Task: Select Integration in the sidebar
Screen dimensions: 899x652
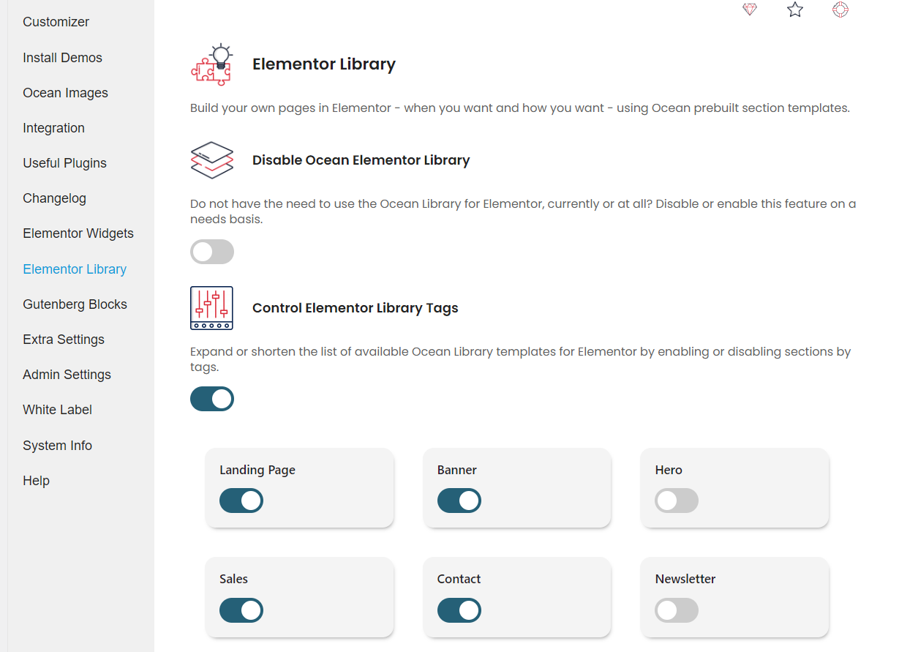Action: pyautogui.click(x=54, y=128)
